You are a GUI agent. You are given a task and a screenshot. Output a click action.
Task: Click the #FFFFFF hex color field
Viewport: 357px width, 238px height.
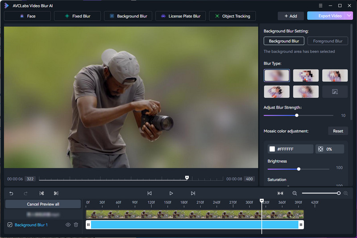291,149
